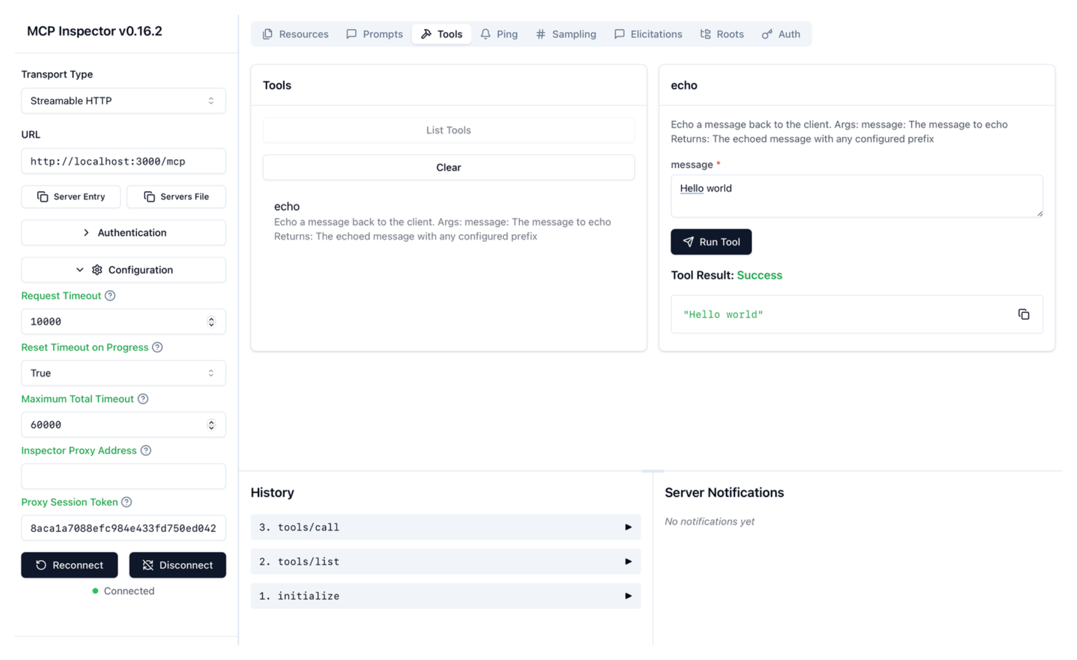Click the Request Timeout help icon
This screenshot has width=1077, height=660.
click(110, 295)
